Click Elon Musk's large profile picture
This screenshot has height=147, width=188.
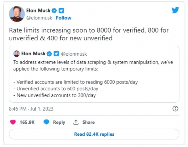click(x=17, y=14)
